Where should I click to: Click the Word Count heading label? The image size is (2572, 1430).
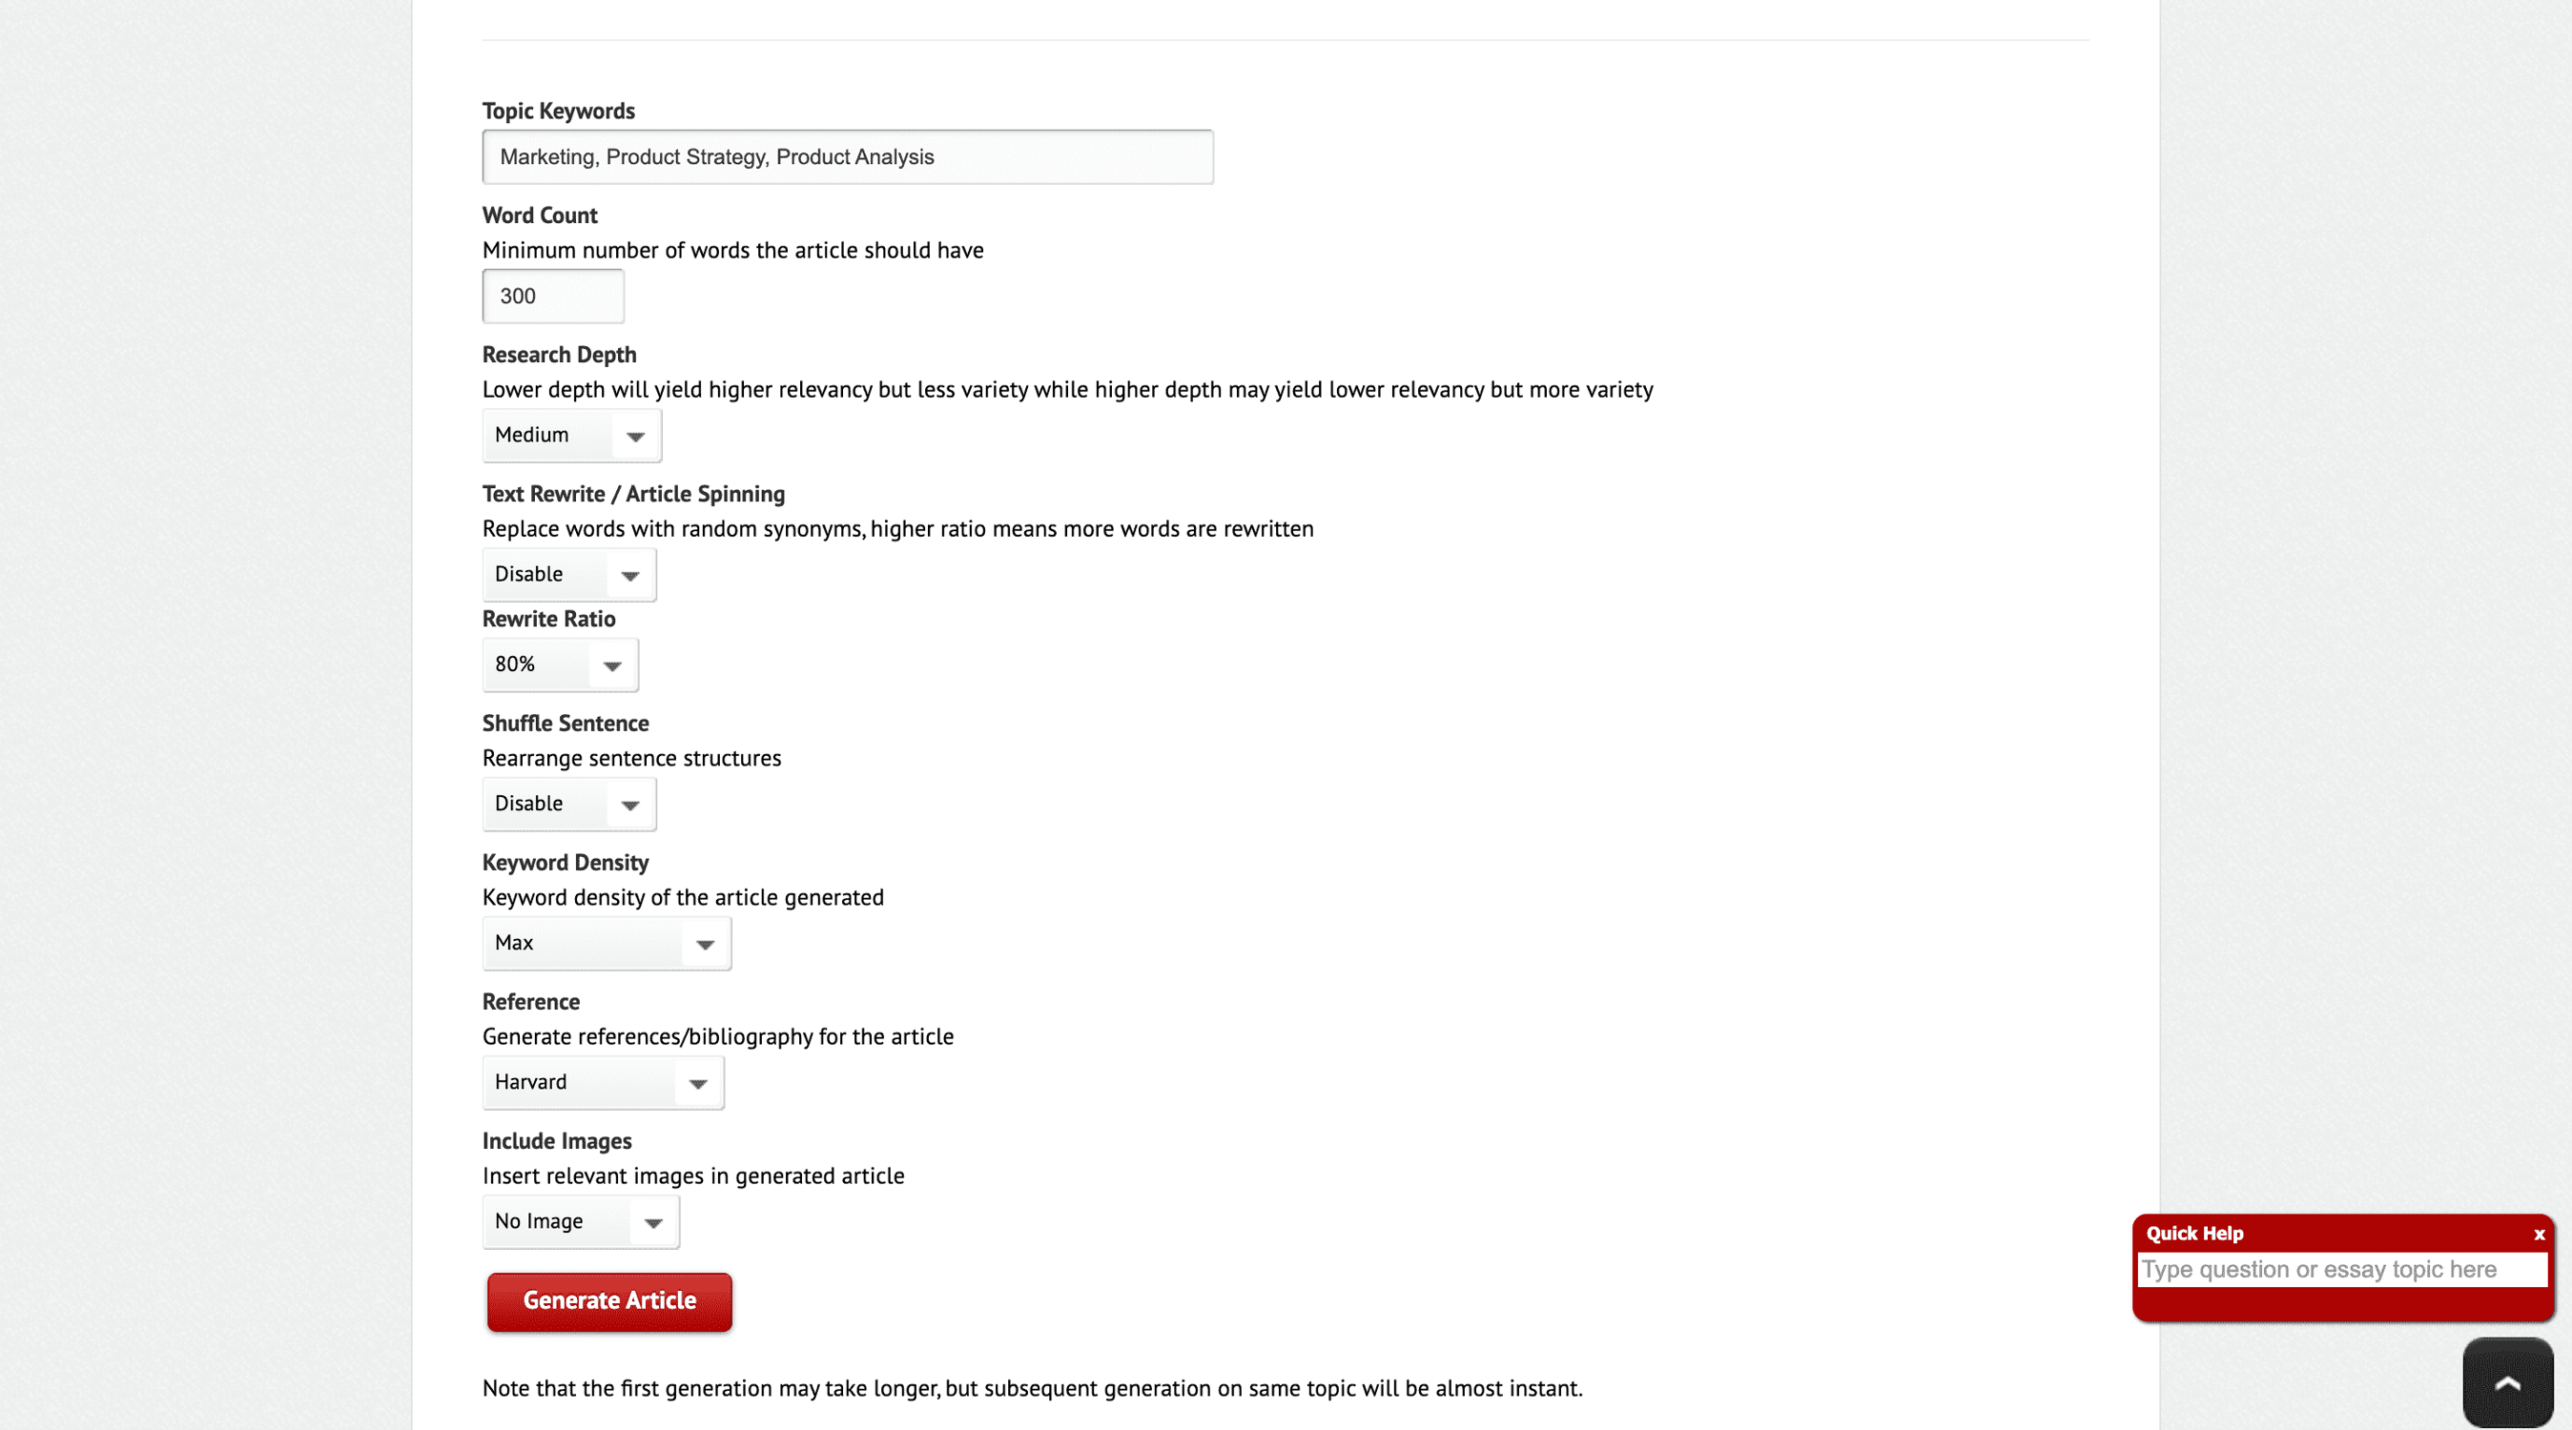click(539, 215)
